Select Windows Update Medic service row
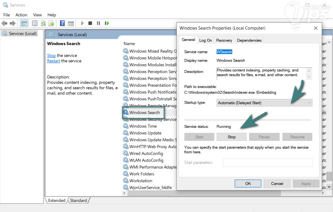The width and height of the screenshot is (333, 212). pos(153,140)
